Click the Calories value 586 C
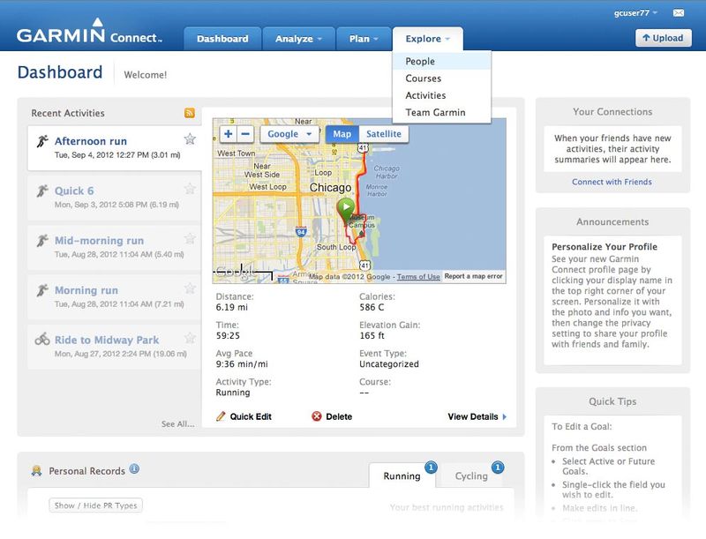Image resolution: width=706 pixels, height=539 pixels. (x=372, y=307)
